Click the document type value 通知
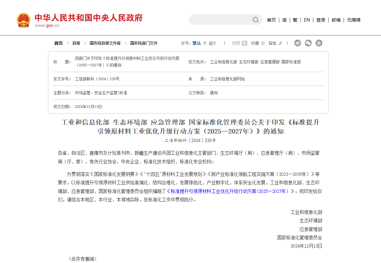 (214, 93)
